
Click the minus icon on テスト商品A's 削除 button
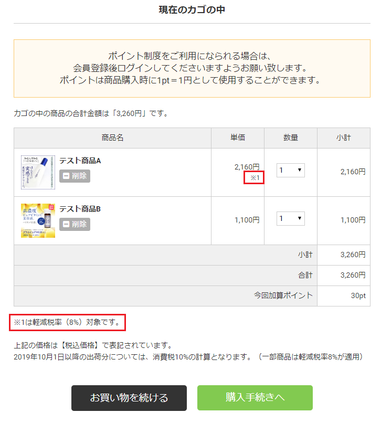(66, 176)
